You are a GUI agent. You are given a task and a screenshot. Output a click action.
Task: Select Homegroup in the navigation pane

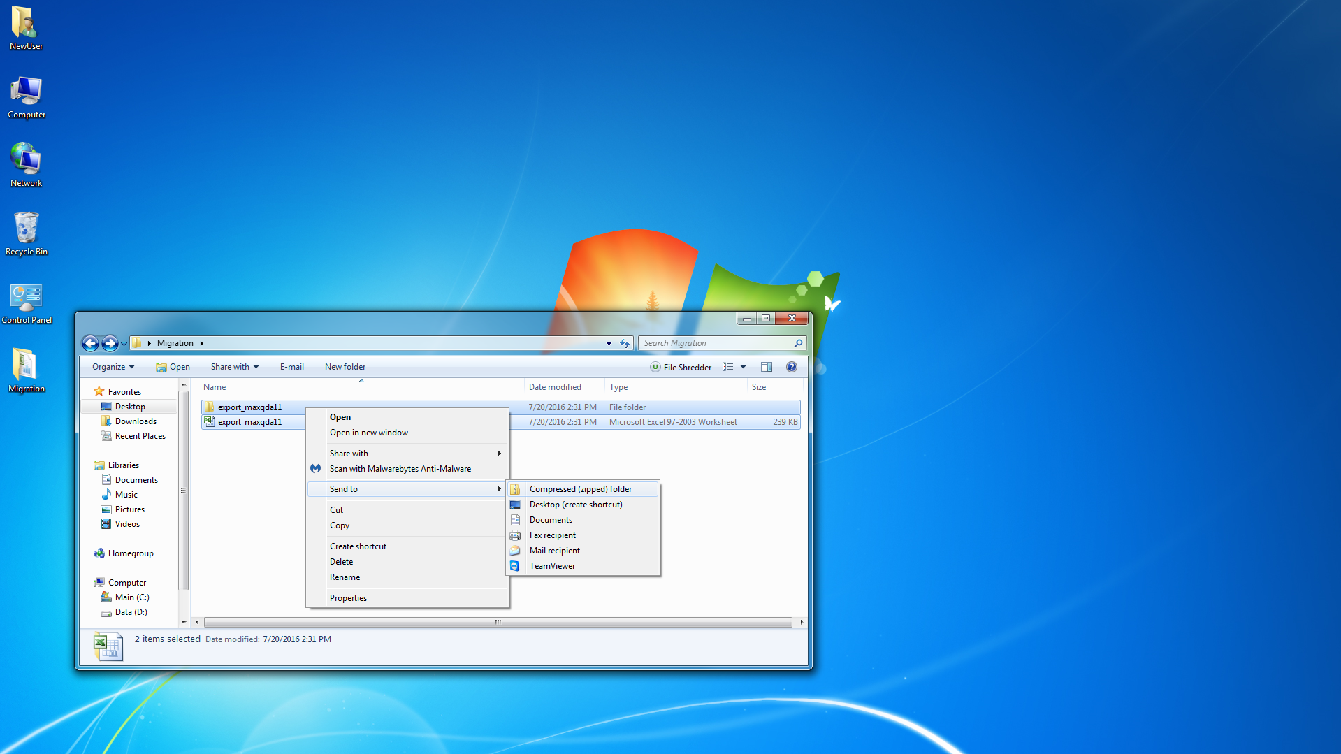coord(131,553)
